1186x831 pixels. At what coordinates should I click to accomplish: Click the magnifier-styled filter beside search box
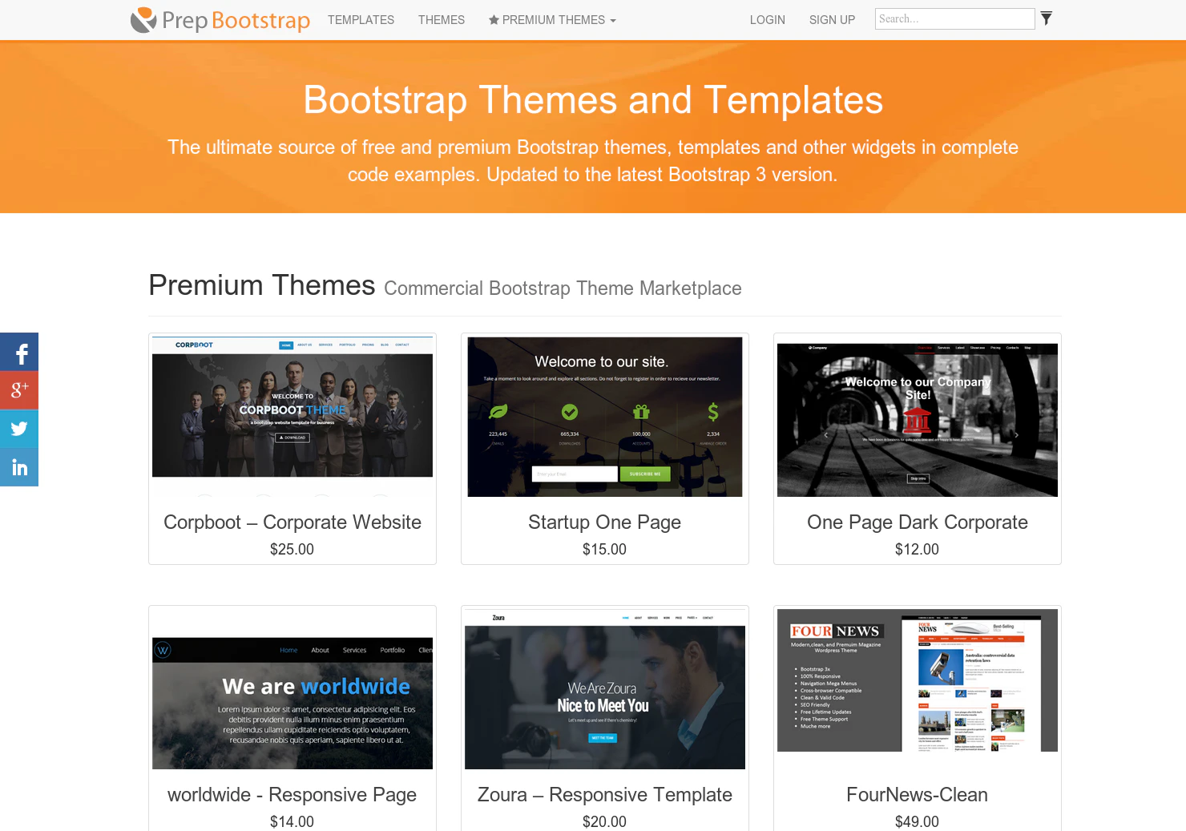click(x=1046, y=17)
